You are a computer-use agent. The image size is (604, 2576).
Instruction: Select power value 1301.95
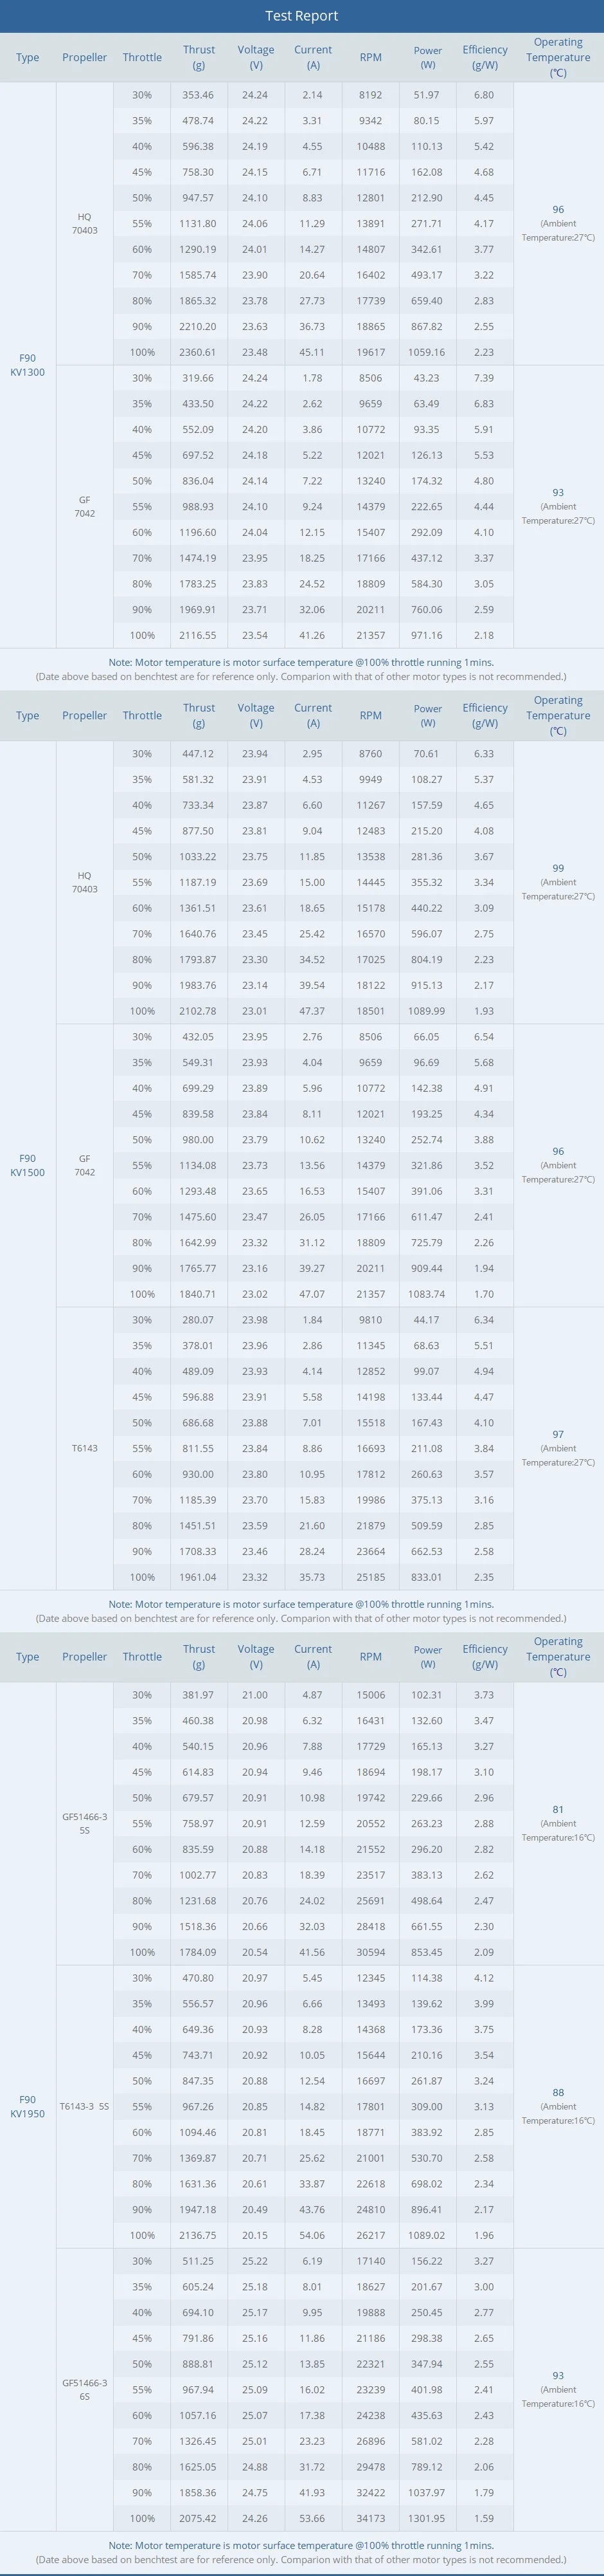point(427,2518)
